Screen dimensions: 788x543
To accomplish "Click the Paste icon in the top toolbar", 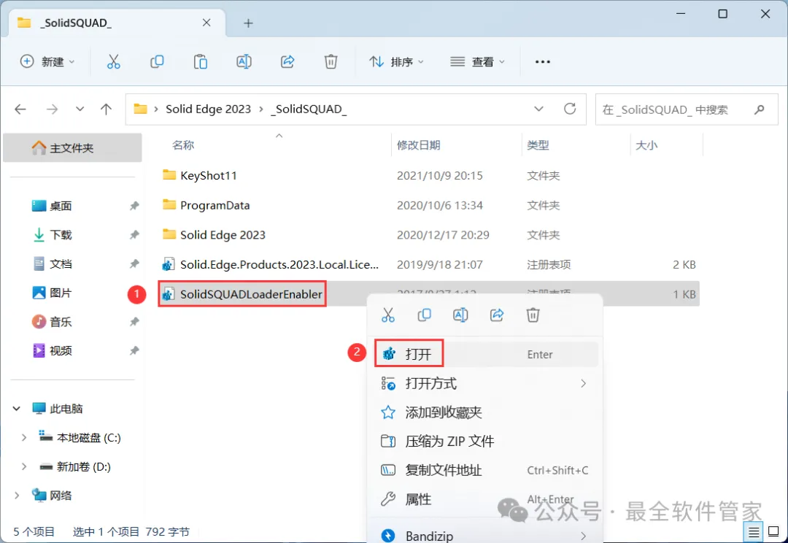I will (x=201, y=62).
